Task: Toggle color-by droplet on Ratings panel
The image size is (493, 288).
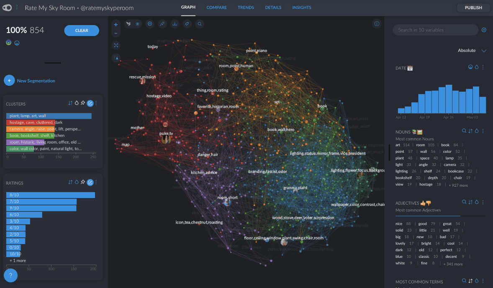Action: [x=77, y=182]
